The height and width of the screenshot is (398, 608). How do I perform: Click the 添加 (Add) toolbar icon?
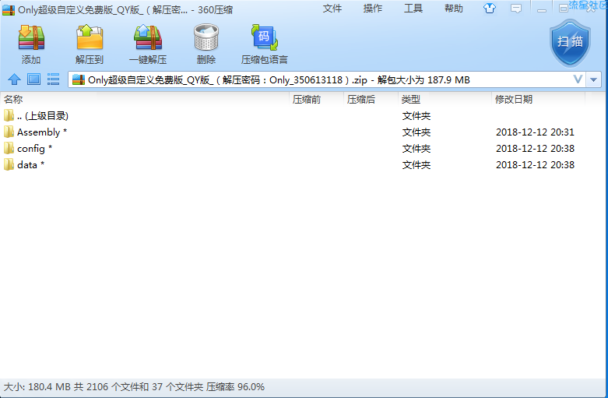click(31, 37)
